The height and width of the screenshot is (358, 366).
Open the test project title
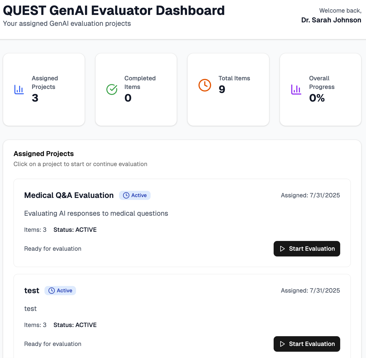point(32,291)
